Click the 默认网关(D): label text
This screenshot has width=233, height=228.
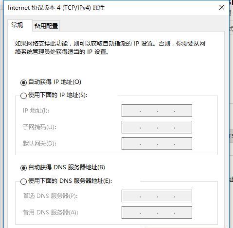39,144
